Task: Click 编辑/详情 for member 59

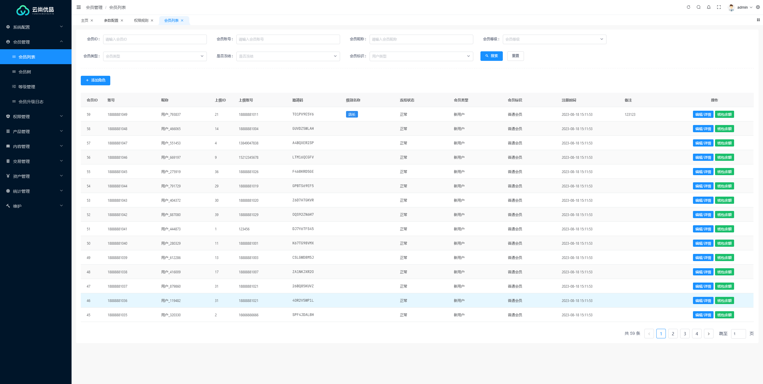Action: coord(703,114)
